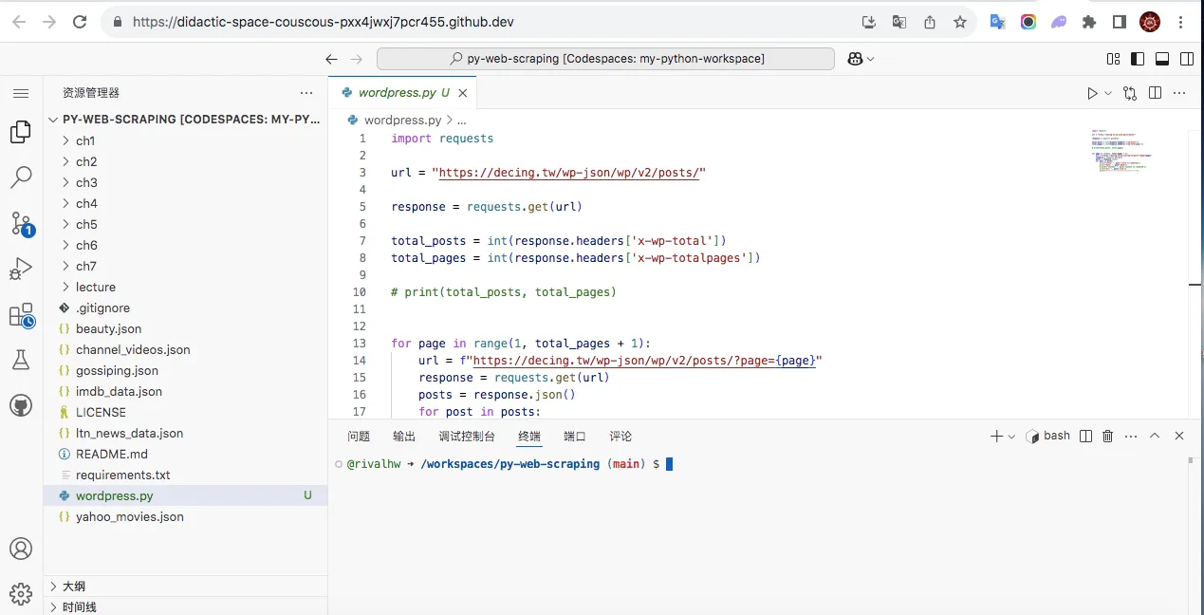Open changes compare icon in editor toolbar
Image resolution: width=1204 pixels, height=615 pixels.
click(x=1130, y=93)
